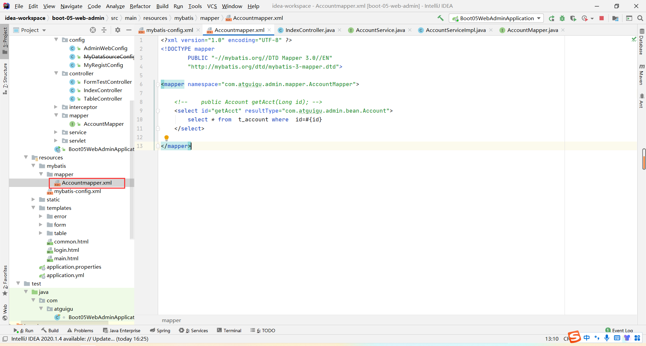Image resolution: width=646 pixels, height=346 pixels.
Task: Toggle the Structure side panel
Action: pyautogui.click(x=5, y=77)
